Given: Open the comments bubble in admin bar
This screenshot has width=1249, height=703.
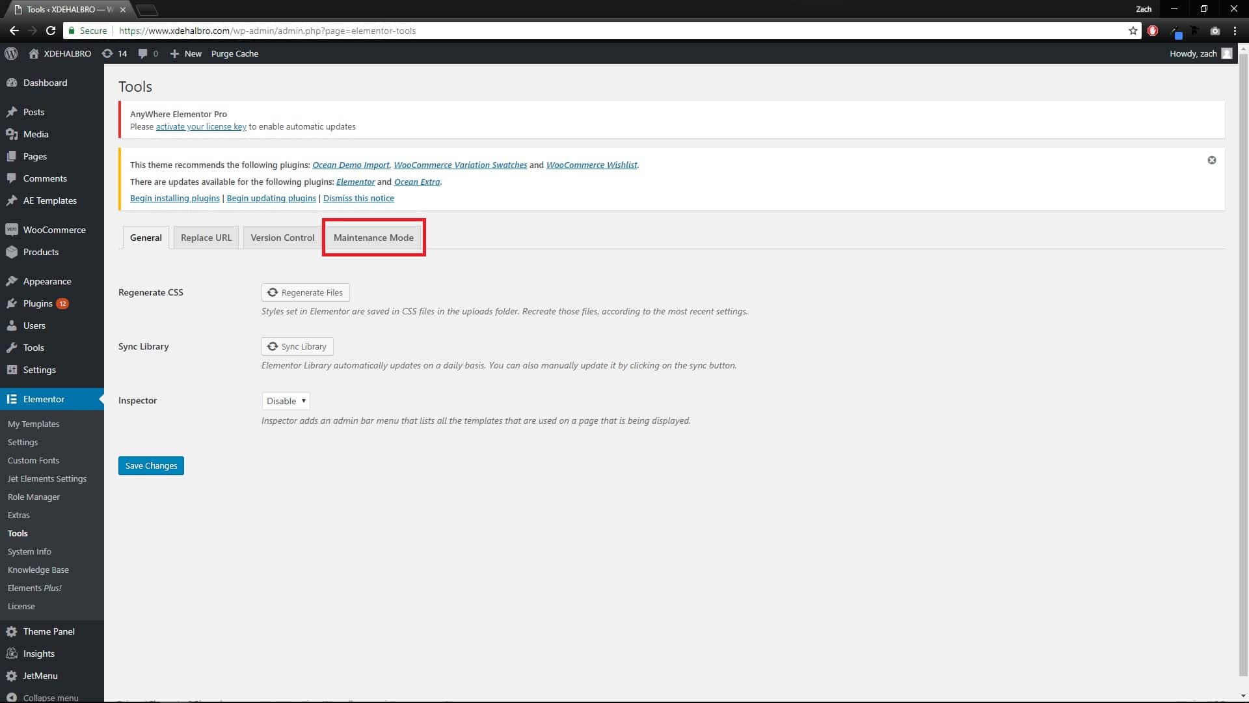Looking at the screenshot, I should click(148, 53).
